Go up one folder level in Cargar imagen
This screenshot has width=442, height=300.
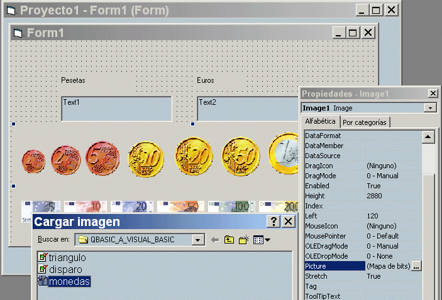pyautogui.click(x=229, y=240)
